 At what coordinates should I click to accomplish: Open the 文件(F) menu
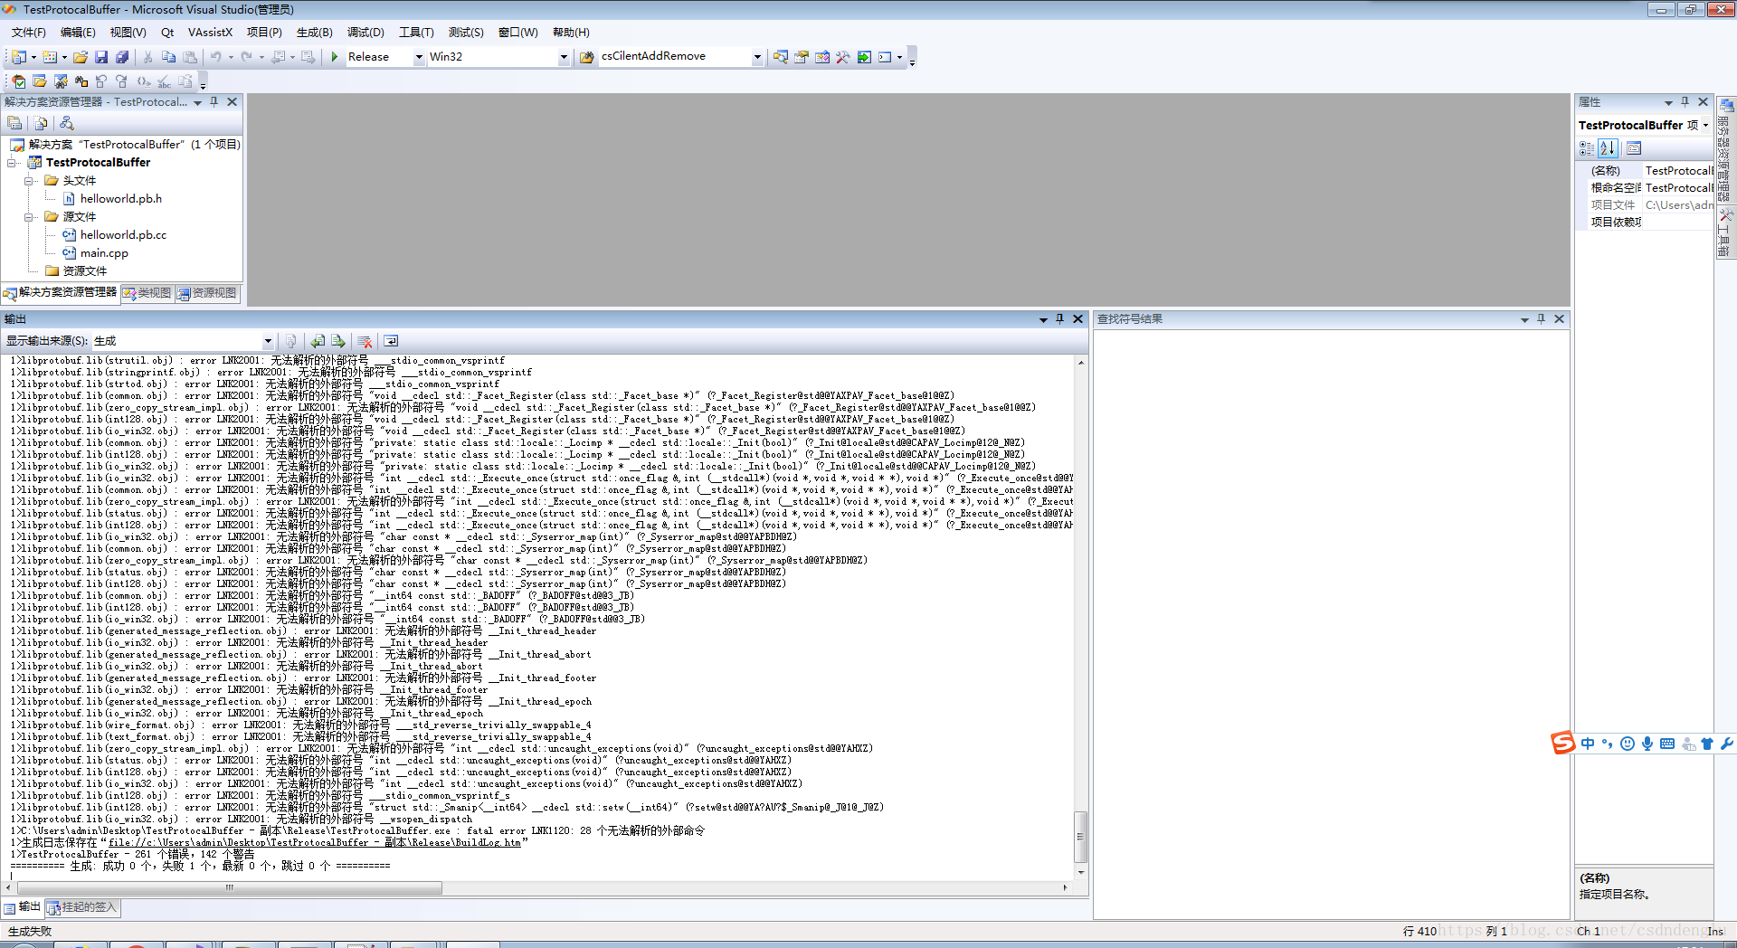[x=28, y=33]
